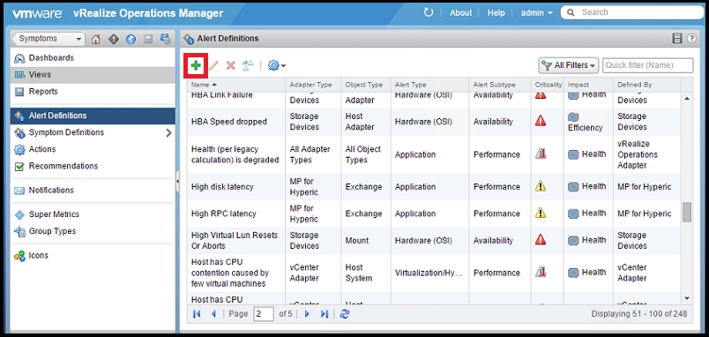709x337 pixels.
Task: Click into the top Search box
Action: point(631,12)
